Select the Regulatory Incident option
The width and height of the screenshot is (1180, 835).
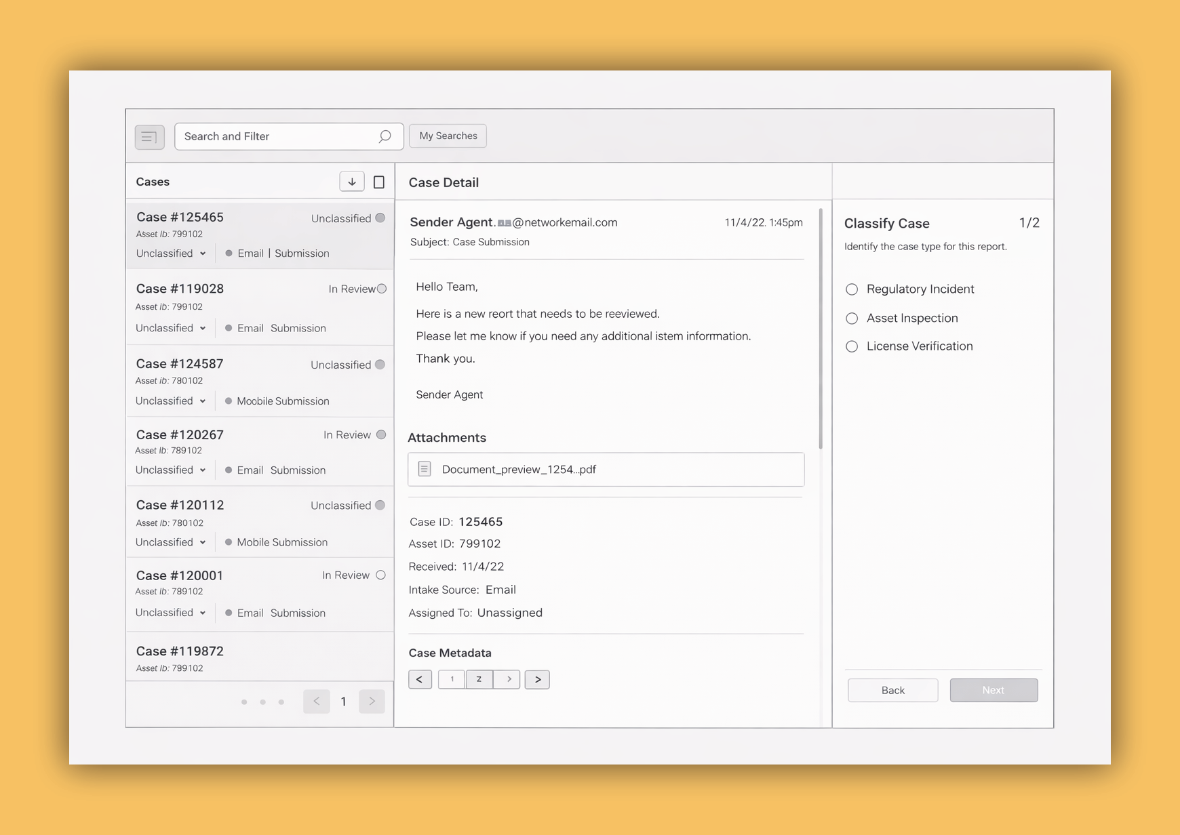point(852,289)
